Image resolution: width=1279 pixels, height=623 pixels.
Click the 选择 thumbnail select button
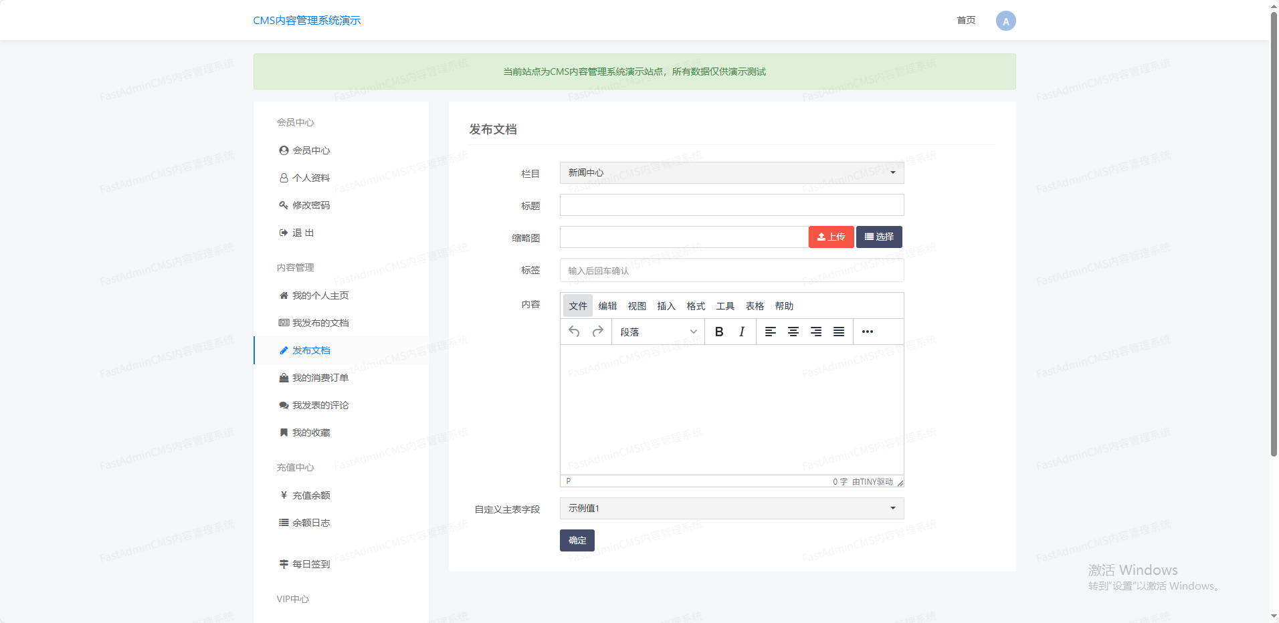(x=879, y=237)
